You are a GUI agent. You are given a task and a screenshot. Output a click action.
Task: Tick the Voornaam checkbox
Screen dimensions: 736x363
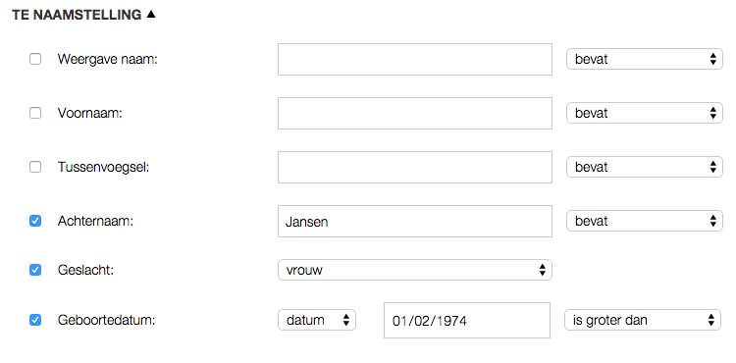(x=35, y=113)
